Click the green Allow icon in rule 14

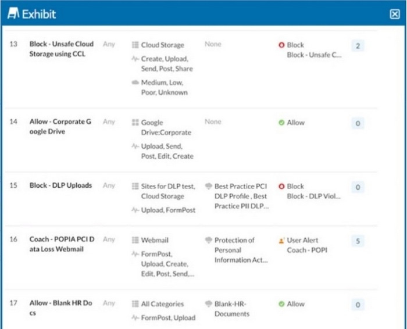click(x=281, y=123)
